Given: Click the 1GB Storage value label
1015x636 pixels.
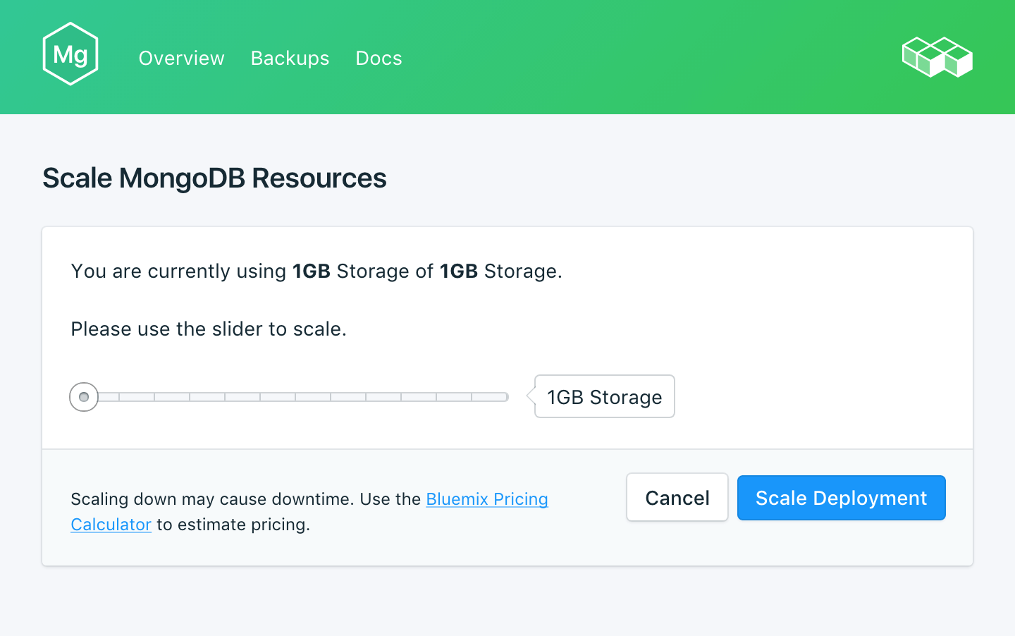Looking at the screenshot, I should pyautogui.click(x=605, y=396).
